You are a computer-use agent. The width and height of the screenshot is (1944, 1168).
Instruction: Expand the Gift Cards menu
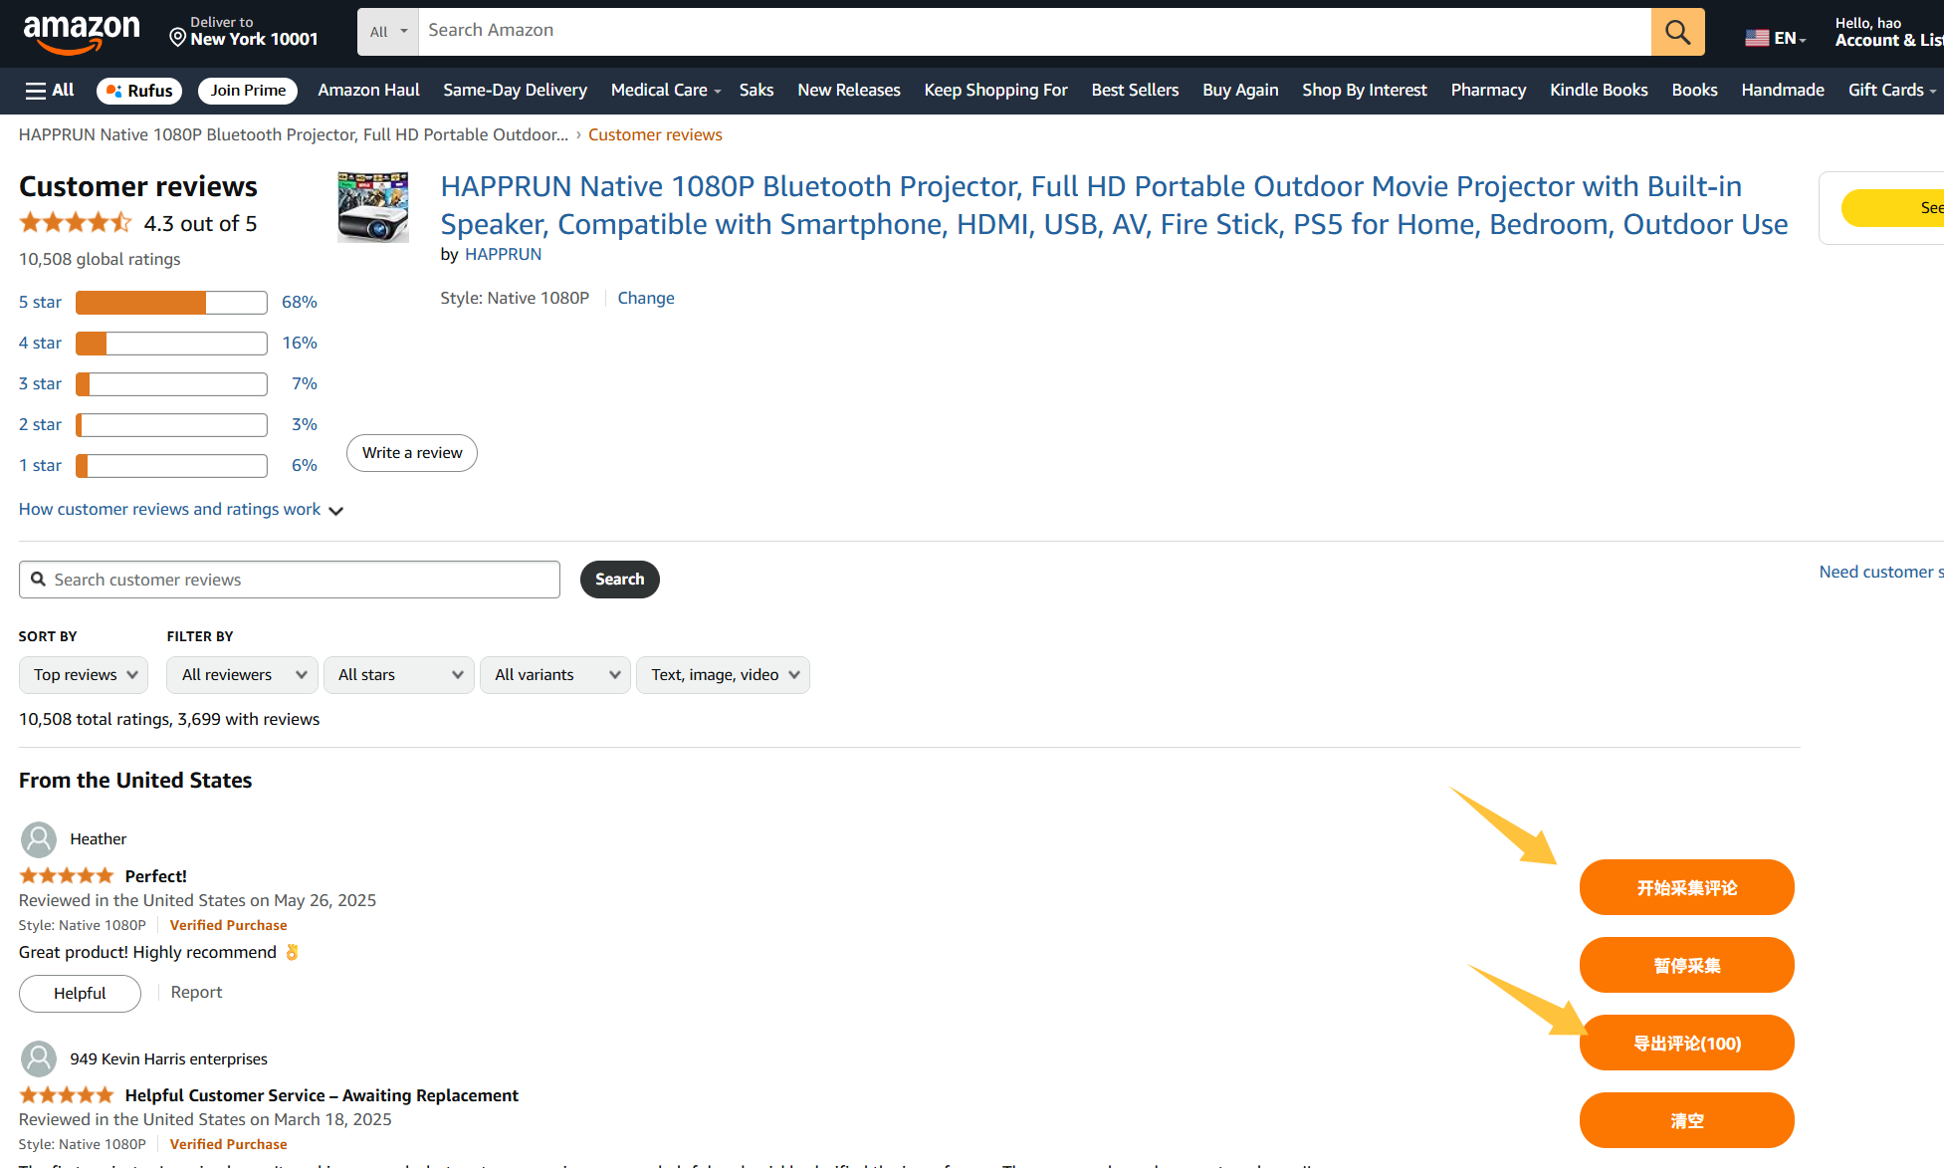click(1891, 91)
